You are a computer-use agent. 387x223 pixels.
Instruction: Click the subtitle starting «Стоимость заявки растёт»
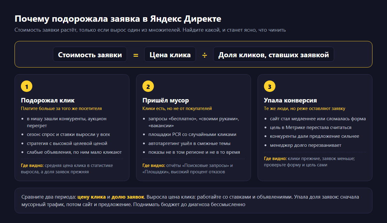150,30
